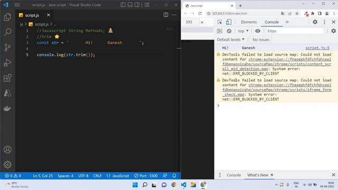Viewport: 338px width, 190px height.
Task: Open the Default levels dropdown
Action: 231,40
